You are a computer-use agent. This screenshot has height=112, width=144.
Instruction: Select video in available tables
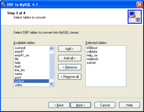coord(31,85)
